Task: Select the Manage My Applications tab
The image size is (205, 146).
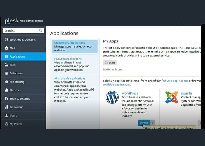Action: (69, 43)
